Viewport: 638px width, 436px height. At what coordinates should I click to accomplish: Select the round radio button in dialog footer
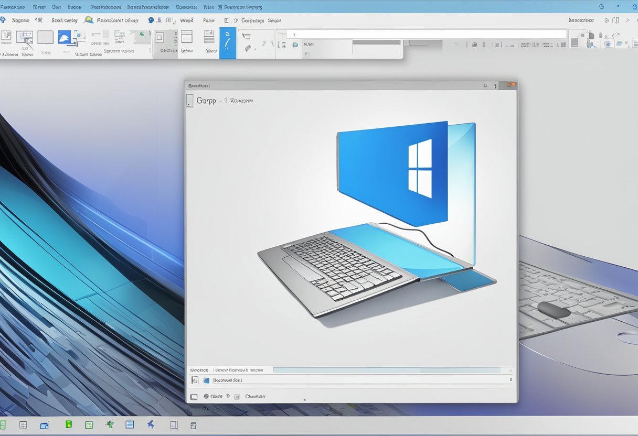[206, 397]
